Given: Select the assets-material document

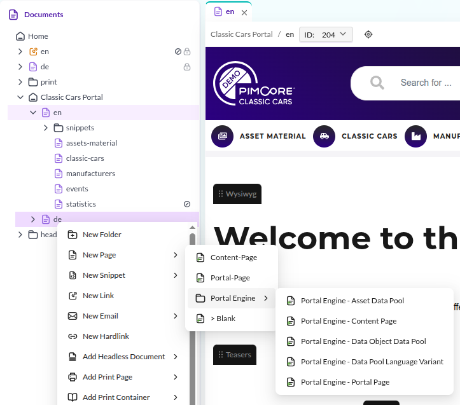Looking at the screenshot, I should [92, 143].
